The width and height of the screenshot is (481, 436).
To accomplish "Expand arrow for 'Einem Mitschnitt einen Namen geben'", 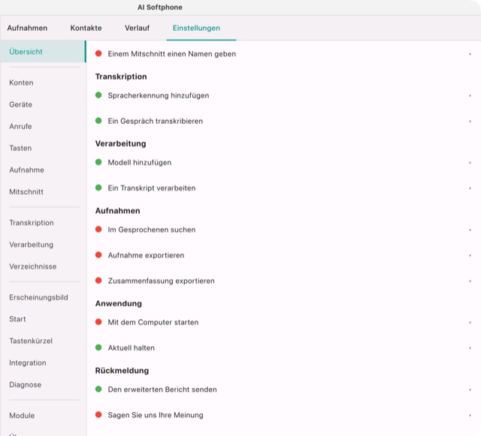I will (470, 54).
